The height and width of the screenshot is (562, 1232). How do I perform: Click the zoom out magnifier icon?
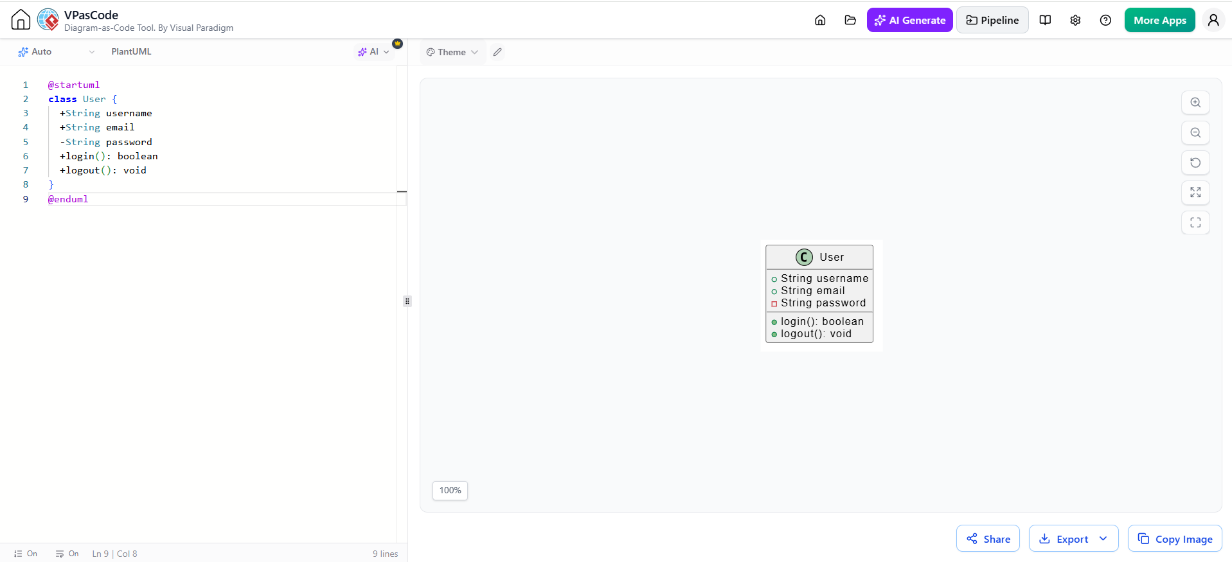[x=1195, y=133]
